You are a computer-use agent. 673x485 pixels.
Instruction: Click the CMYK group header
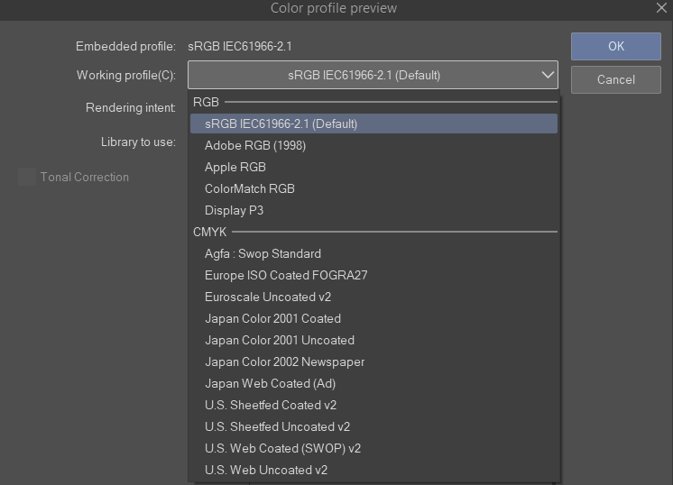point(210,232)
